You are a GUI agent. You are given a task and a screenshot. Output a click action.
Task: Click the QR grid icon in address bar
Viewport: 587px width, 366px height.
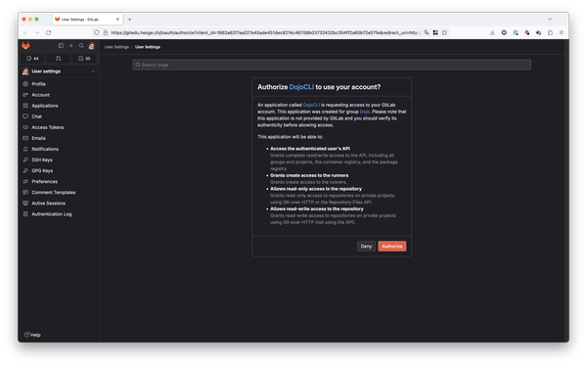[435, 32]
